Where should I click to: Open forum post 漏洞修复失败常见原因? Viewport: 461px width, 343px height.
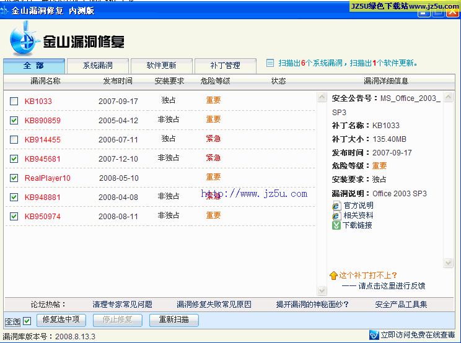(x=214, y=305)
